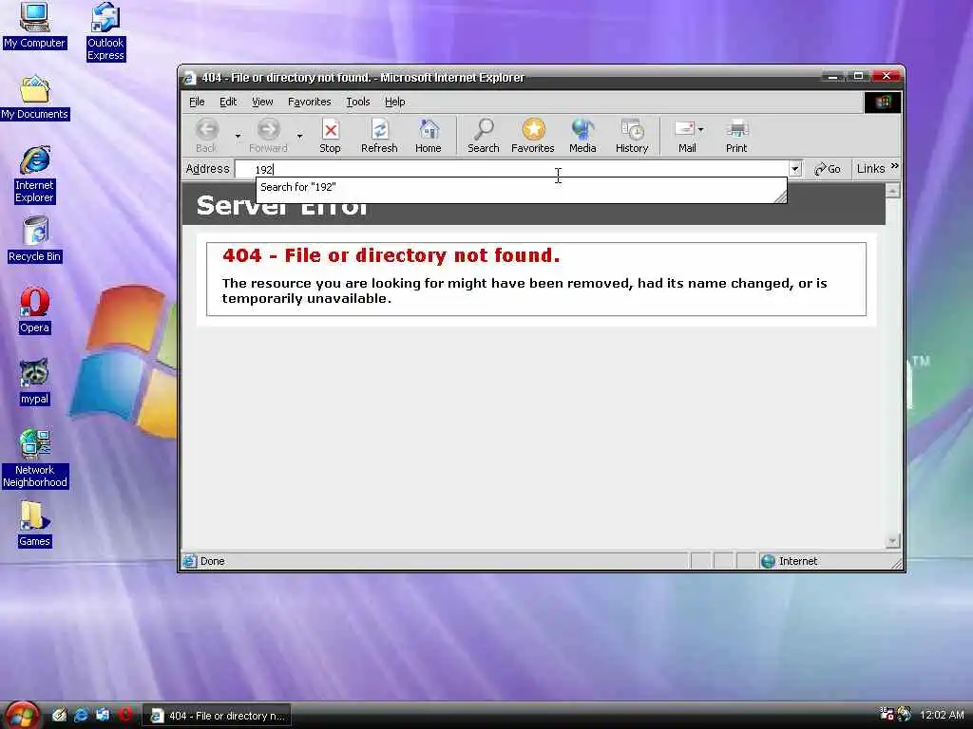The height and width of the screenshot is (729, 973).
Task: Launch Internet Explorer from quick launch
Action: click(x=82, y=715)
